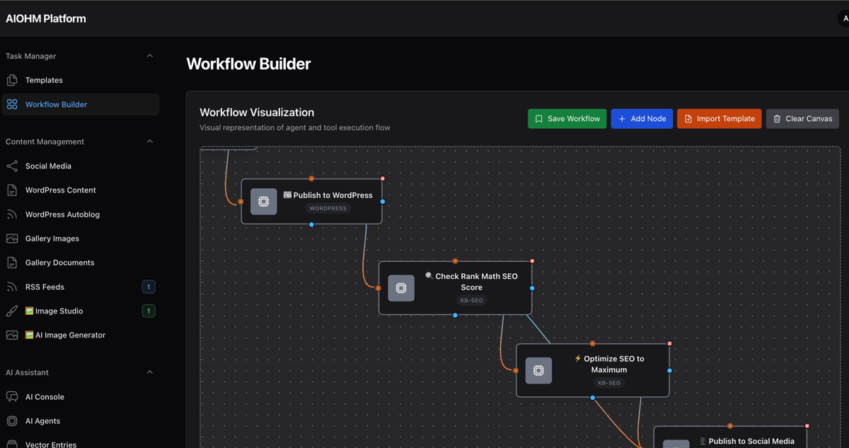Remove the Publish to Social Media node
The image size is (849, 448).
pos(807,426)
